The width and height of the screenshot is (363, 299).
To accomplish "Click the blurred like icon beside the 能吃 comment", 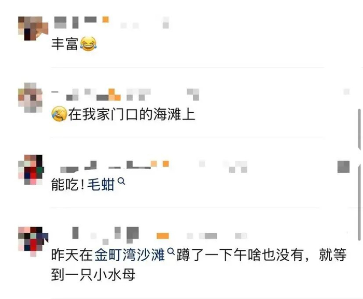I will point(343,167).
